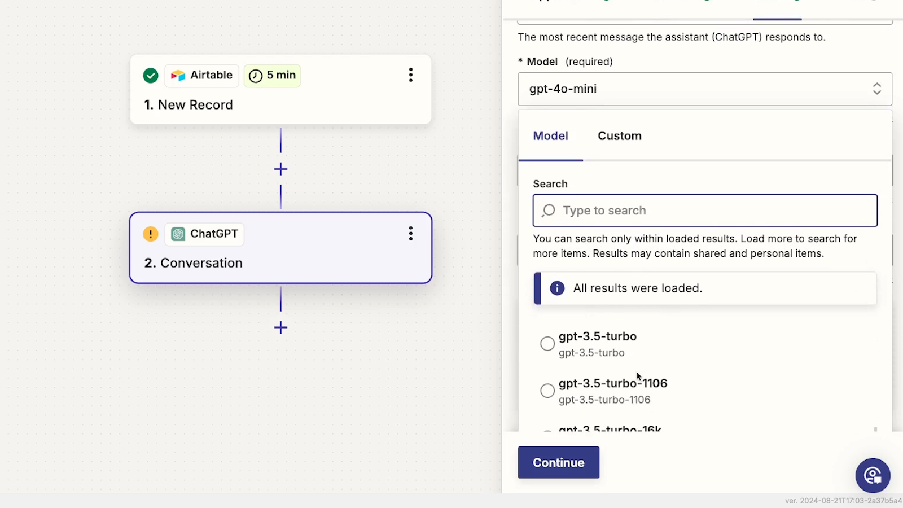Select the gpt-3.5-turbo-1106 radio option
Viewport: 903px width, 508px height.
[547, 391]
